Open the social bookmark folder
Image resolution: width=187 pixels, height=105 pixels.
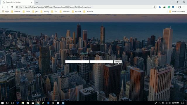pos(26,11)
